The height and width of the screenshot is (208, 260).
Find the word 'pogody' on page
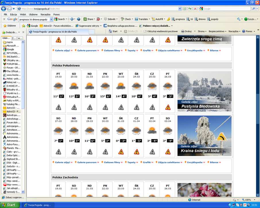point(213,19)
